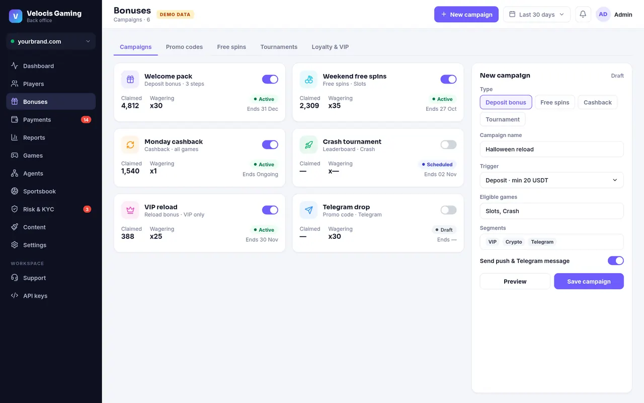Open the Reports chart icon
The width and height of the screenshot is (644, 403).
coord(15,138)
